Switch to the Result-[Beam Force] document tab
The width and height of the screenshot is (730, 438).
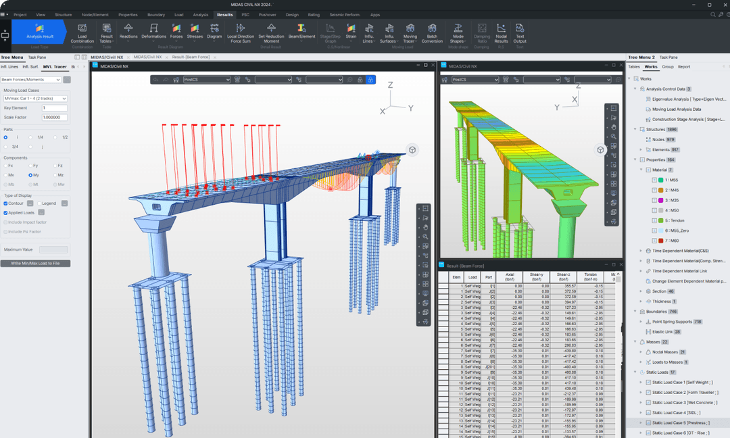191,57
